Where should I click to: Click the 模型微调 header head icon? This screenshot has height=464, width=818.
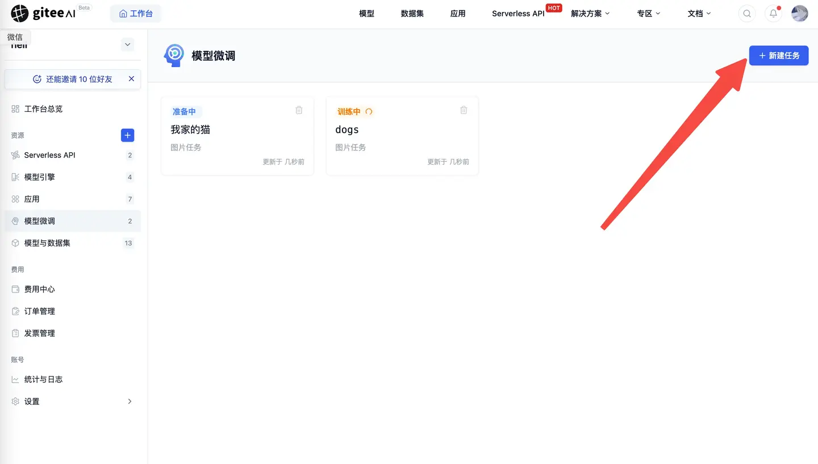click(x=174, y=55)
